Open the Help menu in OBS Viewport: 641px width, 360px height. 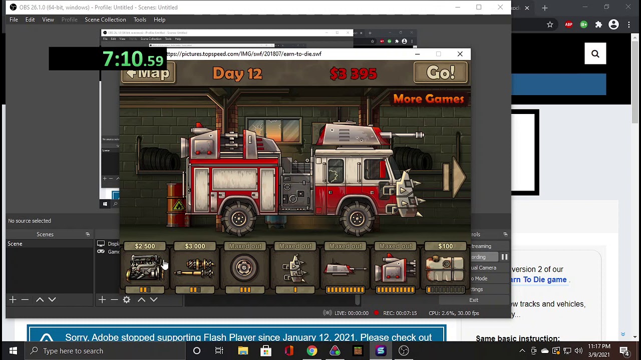click(159, 19)
